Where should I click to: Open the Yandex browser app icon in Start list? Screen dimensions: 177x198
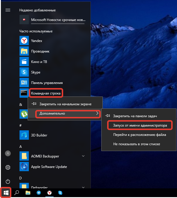click(x=24, y=41)
